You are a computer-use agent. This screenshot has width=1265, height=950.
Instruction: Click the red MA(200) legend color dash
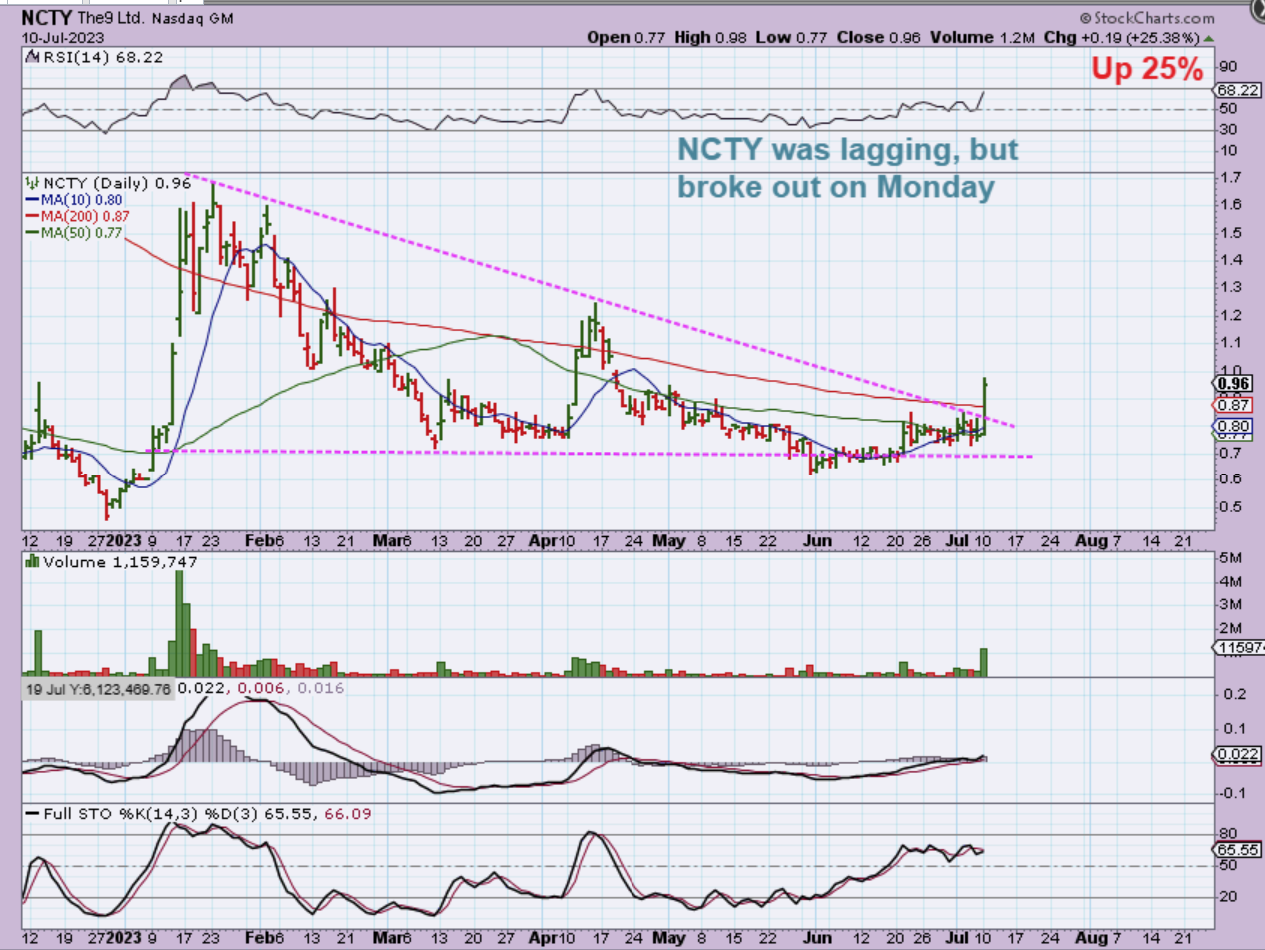point(30,216)
